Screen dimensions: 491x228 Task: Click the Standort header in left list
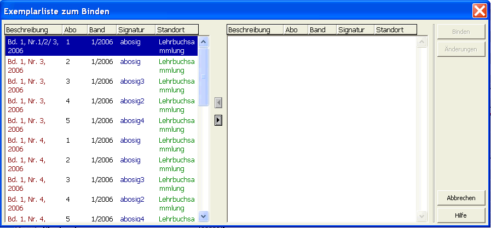177,30
